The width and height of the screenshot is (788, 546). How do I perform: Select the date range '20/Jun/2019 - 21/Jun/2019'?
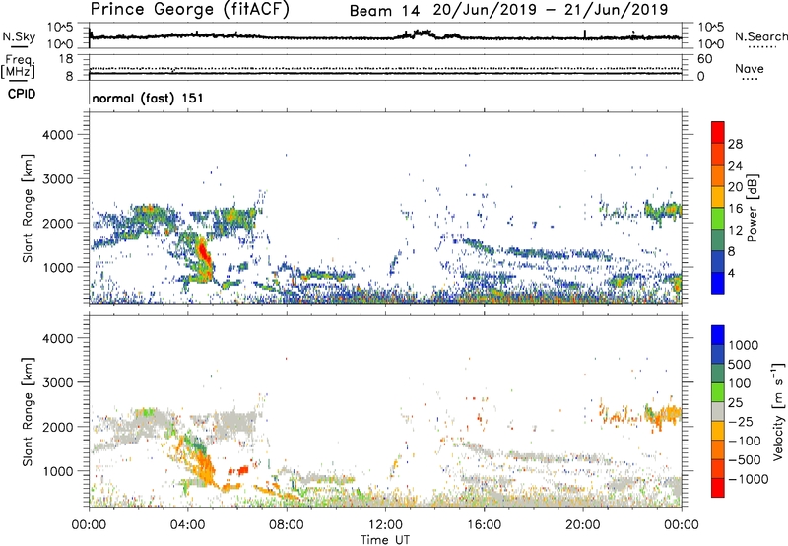point(551,10)
